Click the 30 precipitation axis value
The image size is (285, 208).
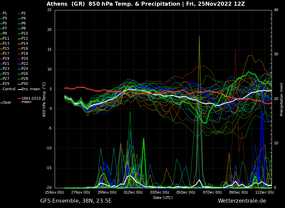276,54
